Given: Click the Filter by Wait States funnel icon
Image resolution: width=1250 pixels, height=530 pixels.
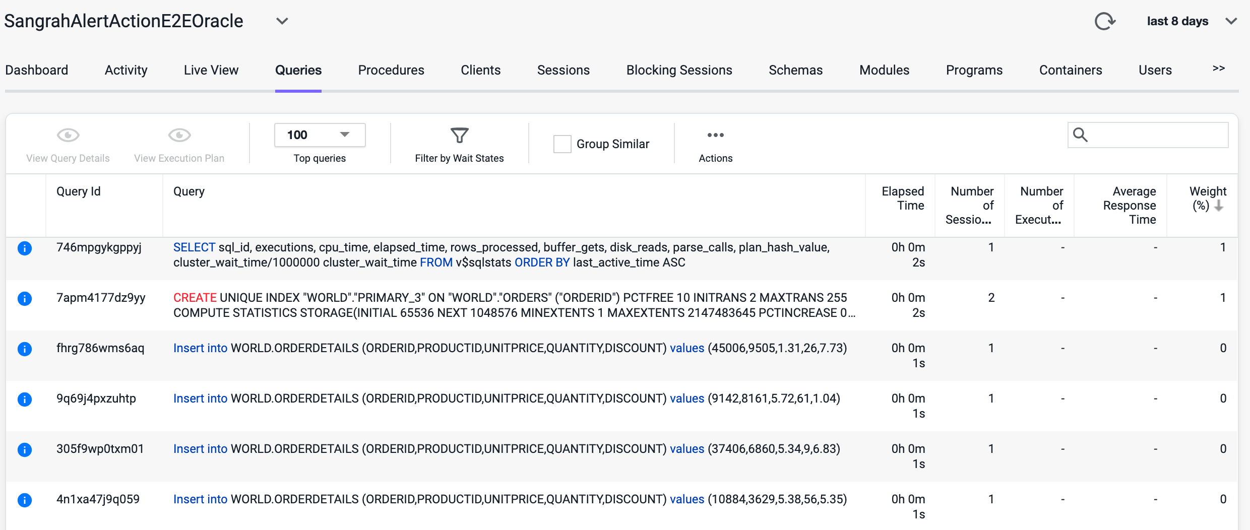Looking at the screenshot, I should pyautogui.click(x=460, y=135).
